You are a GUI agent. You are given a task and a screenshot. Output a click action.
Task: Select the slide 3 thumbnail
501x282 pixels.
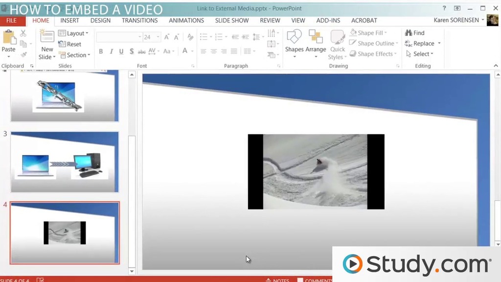click(64, 162)
